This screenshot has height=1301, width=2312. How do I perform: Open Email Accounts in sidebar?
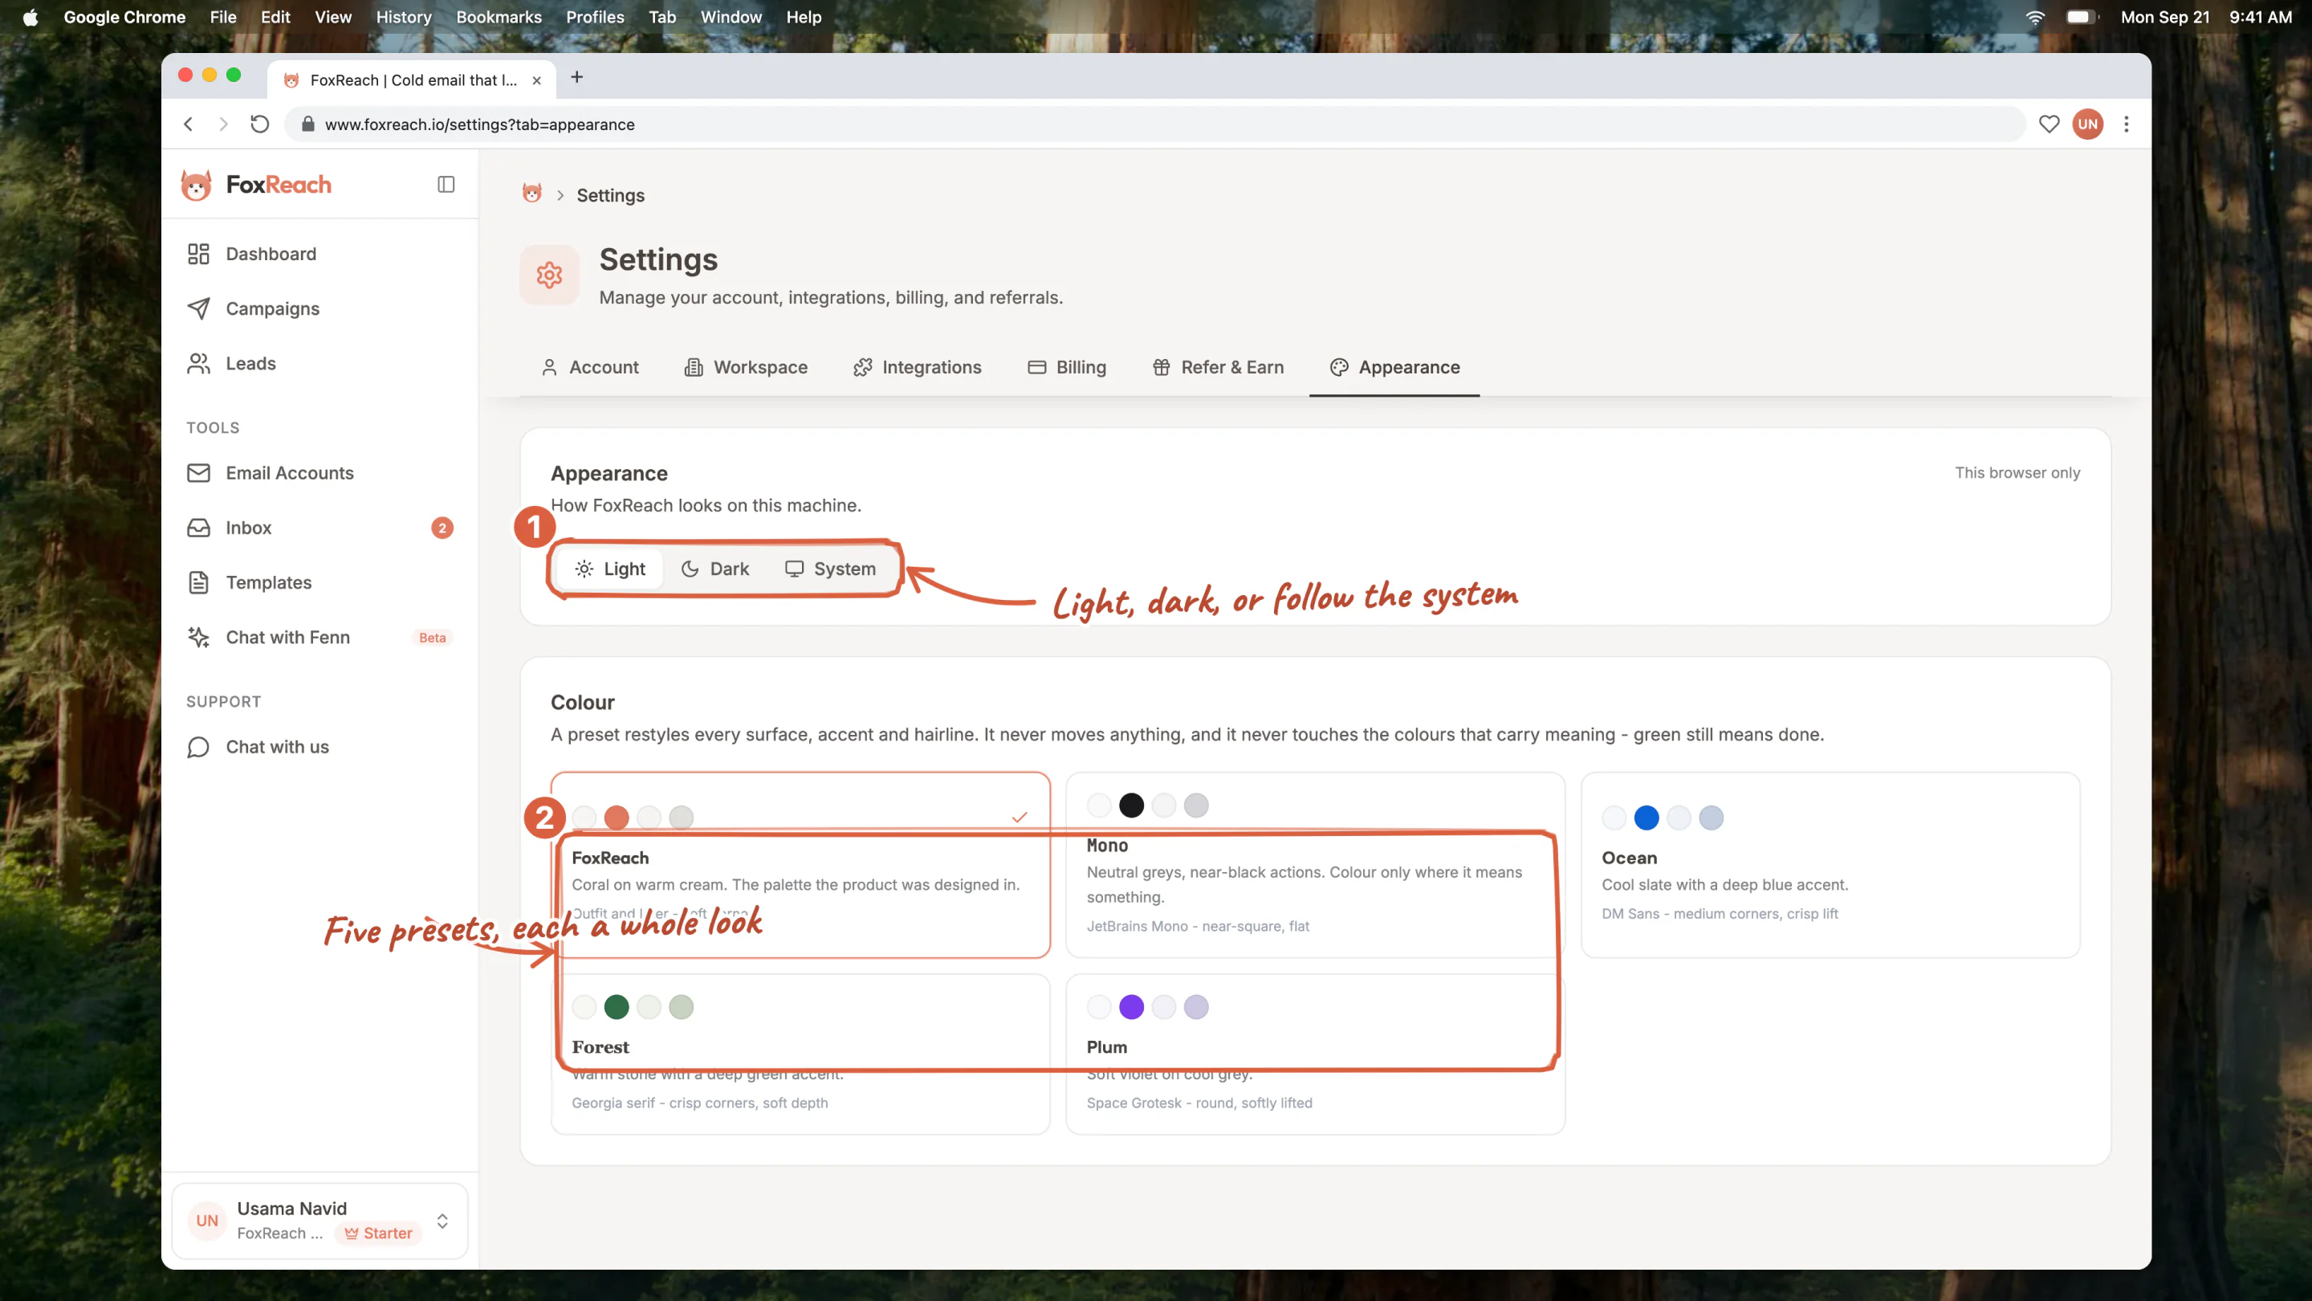tap(320, 473)
